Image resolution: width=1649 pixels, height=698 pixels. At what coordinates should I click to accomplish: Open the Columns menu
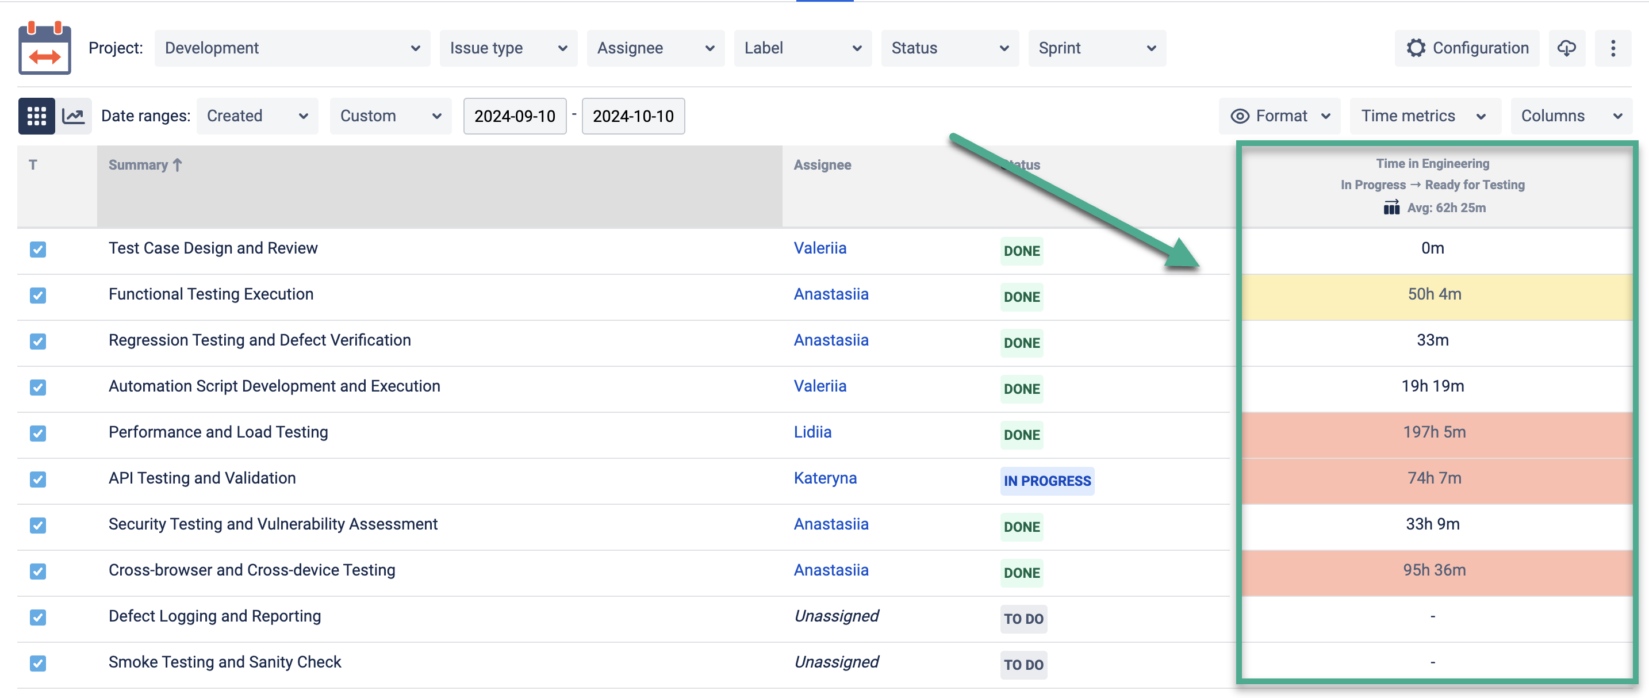coord(1570,116)
